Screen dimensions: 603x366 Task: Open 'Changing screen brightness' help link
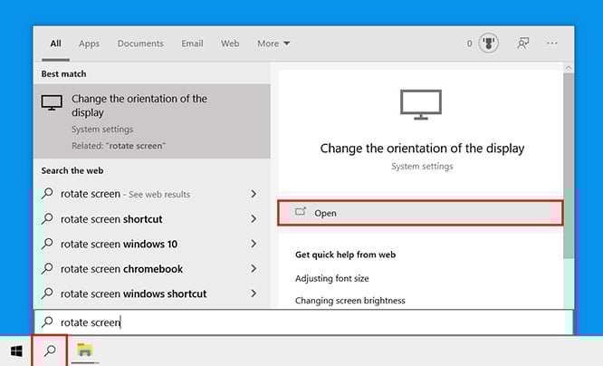pyautogui.click(x=349, y=300)
